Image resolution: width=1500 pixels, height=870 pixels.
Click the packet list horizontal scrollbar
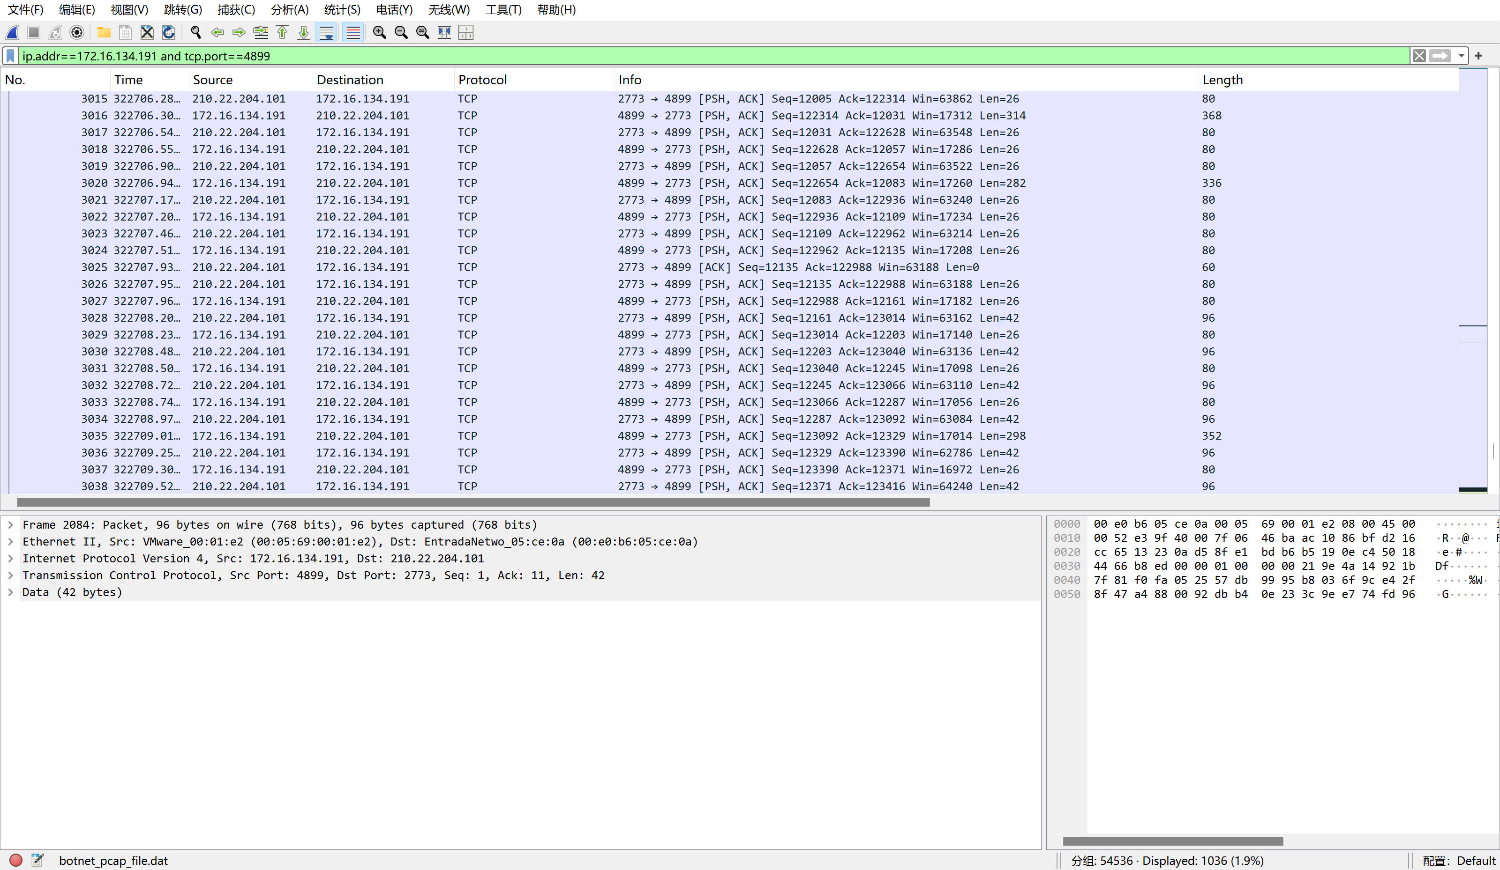click(x=472, y=502)
